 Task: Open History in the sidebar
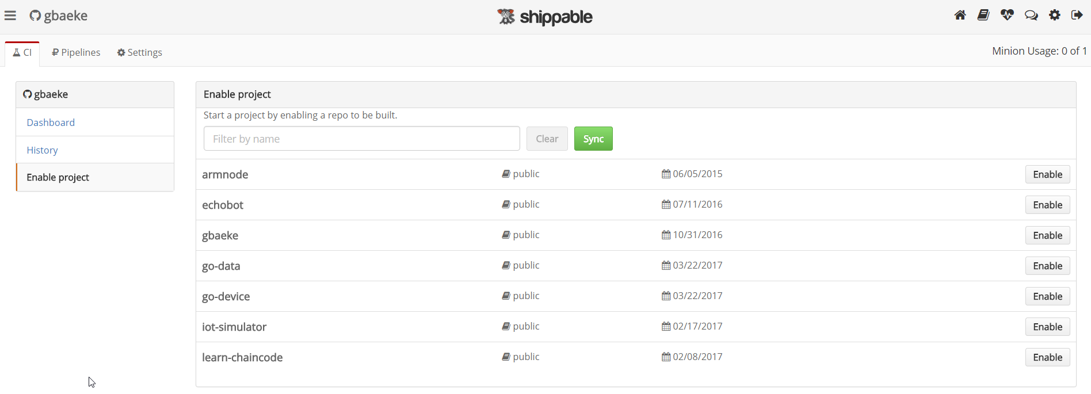point(42,150)
